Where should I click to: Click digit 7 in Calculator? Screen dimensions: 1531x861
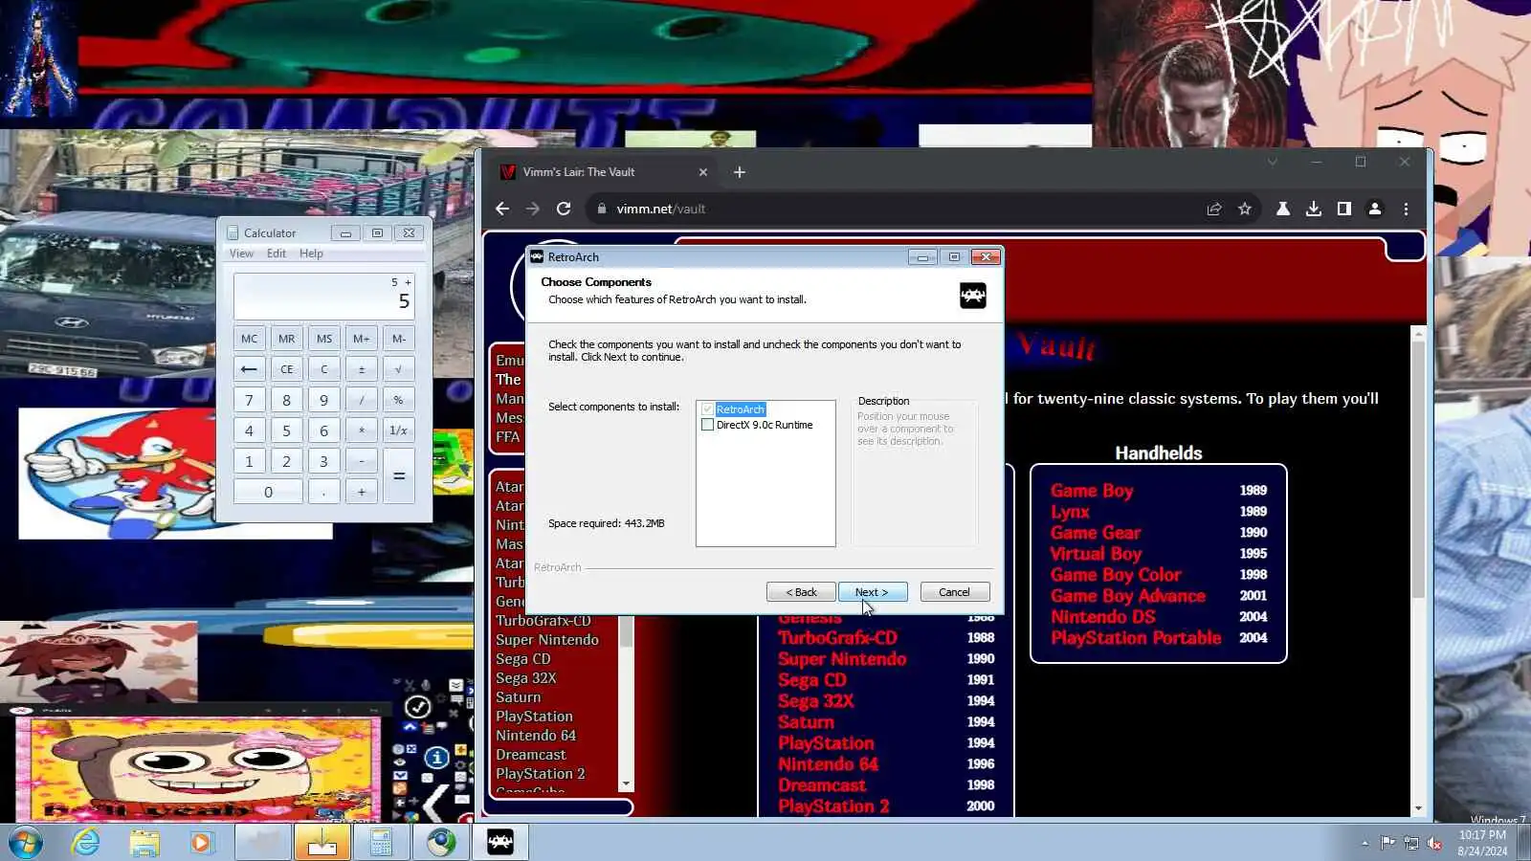(x=249, y=400)
